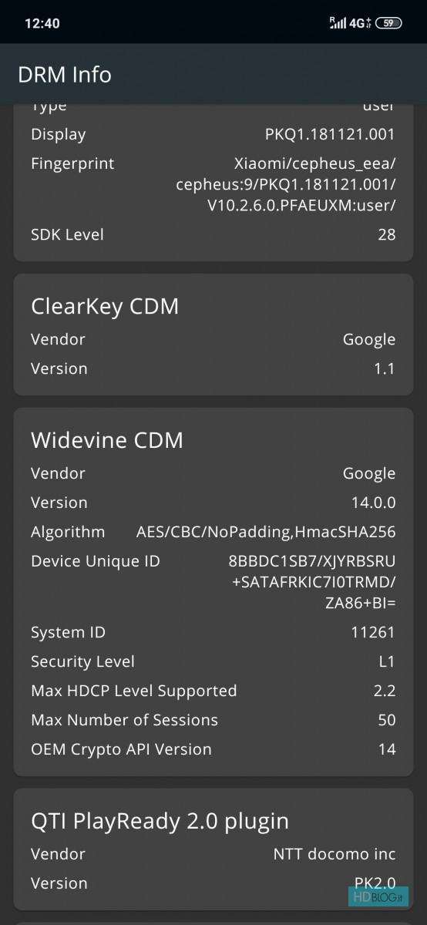The width and height of the screenshot is (427, 925).
Task: Select the Display PKQ1.181121.001 value
Action: click(330, 134)
